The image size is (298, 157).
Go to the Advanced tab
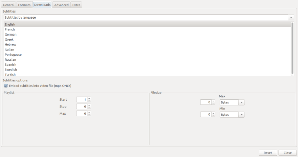[x=61, y=5]
